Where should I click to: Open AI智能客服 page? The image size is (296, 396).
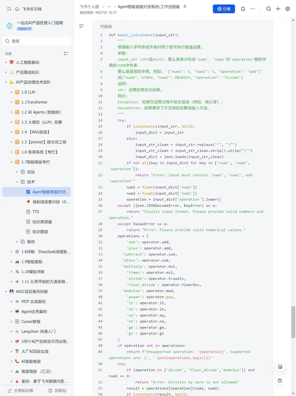point(31,361)
